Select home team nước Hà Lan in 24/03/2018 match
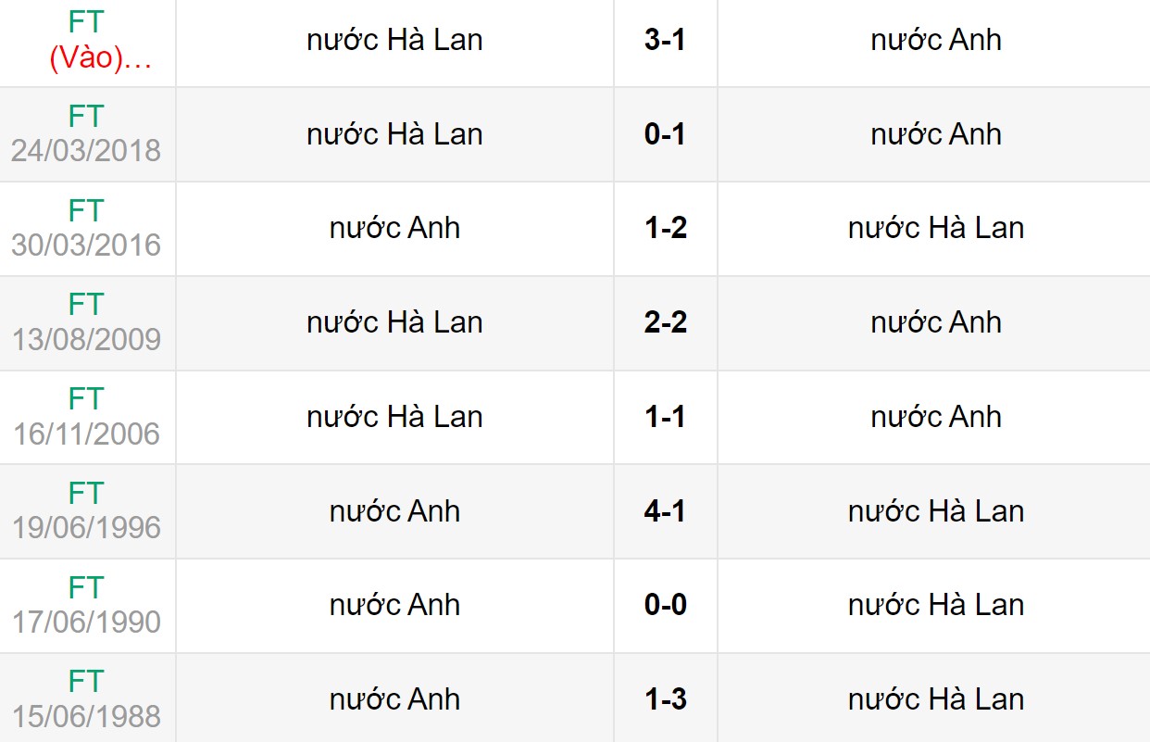Image resolution: width=1150 pixels, height=742 pixels. [x=394, y=134]
